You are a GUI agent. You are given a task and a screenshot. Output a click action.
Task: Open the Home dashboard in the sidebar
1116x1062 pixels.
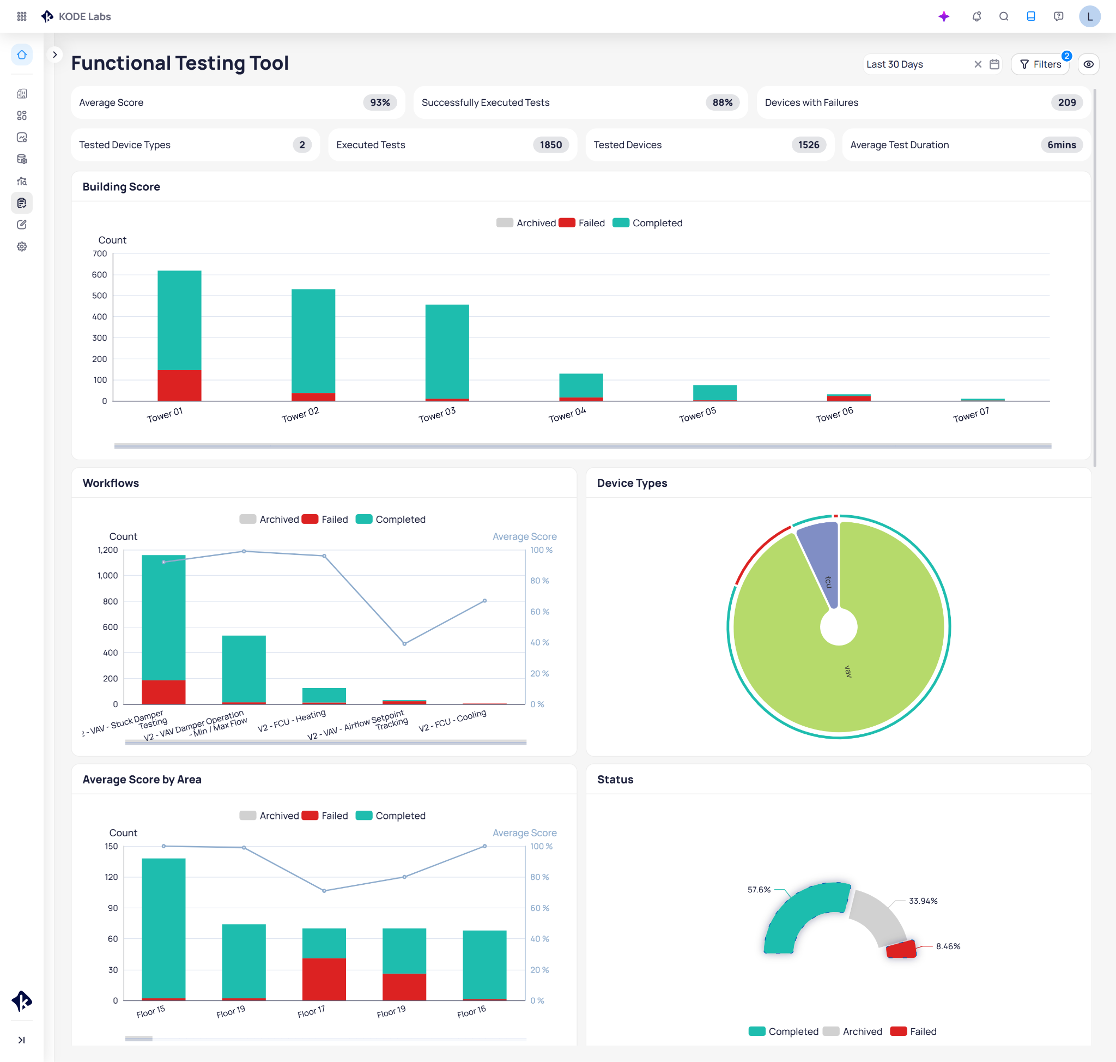[22, 55]
